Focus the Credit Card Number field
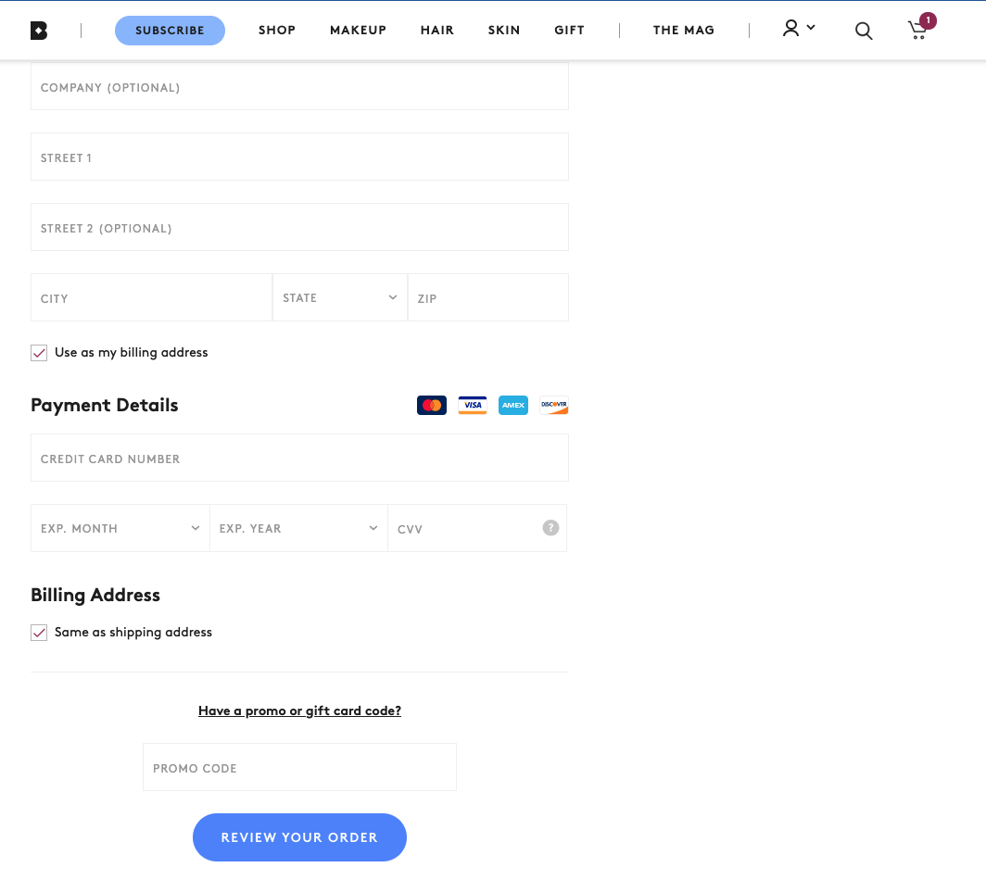Image resolution: width=986 pixels, height=880 pixels. coord(299,458)
